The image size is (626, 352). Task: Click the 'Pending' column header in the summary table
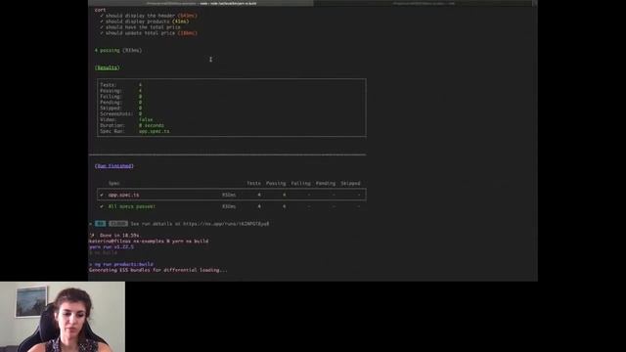tap(326, 184)
